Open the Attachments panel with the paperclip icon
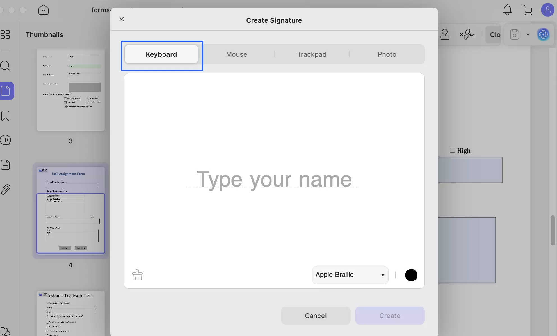Image resolution: width=557 pixels, height=336 pixels. [6, 189]
